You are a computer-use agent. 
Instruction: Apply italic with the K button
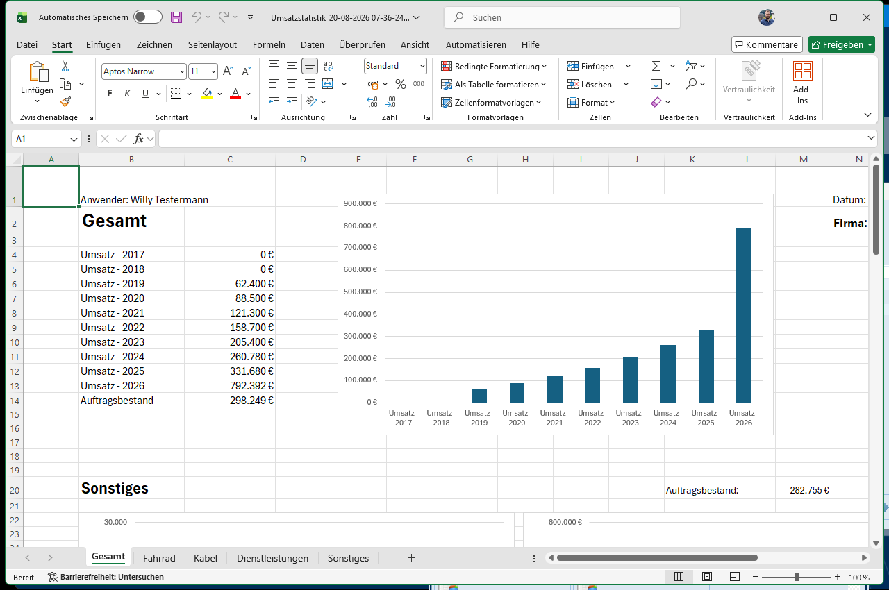(x=127, y=94)
